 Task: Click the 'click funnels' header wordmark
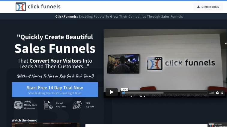click(44, 7)
